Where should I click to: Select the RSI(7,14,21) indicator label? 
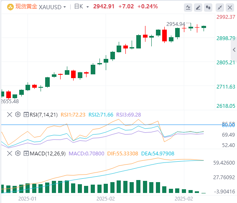44,114
